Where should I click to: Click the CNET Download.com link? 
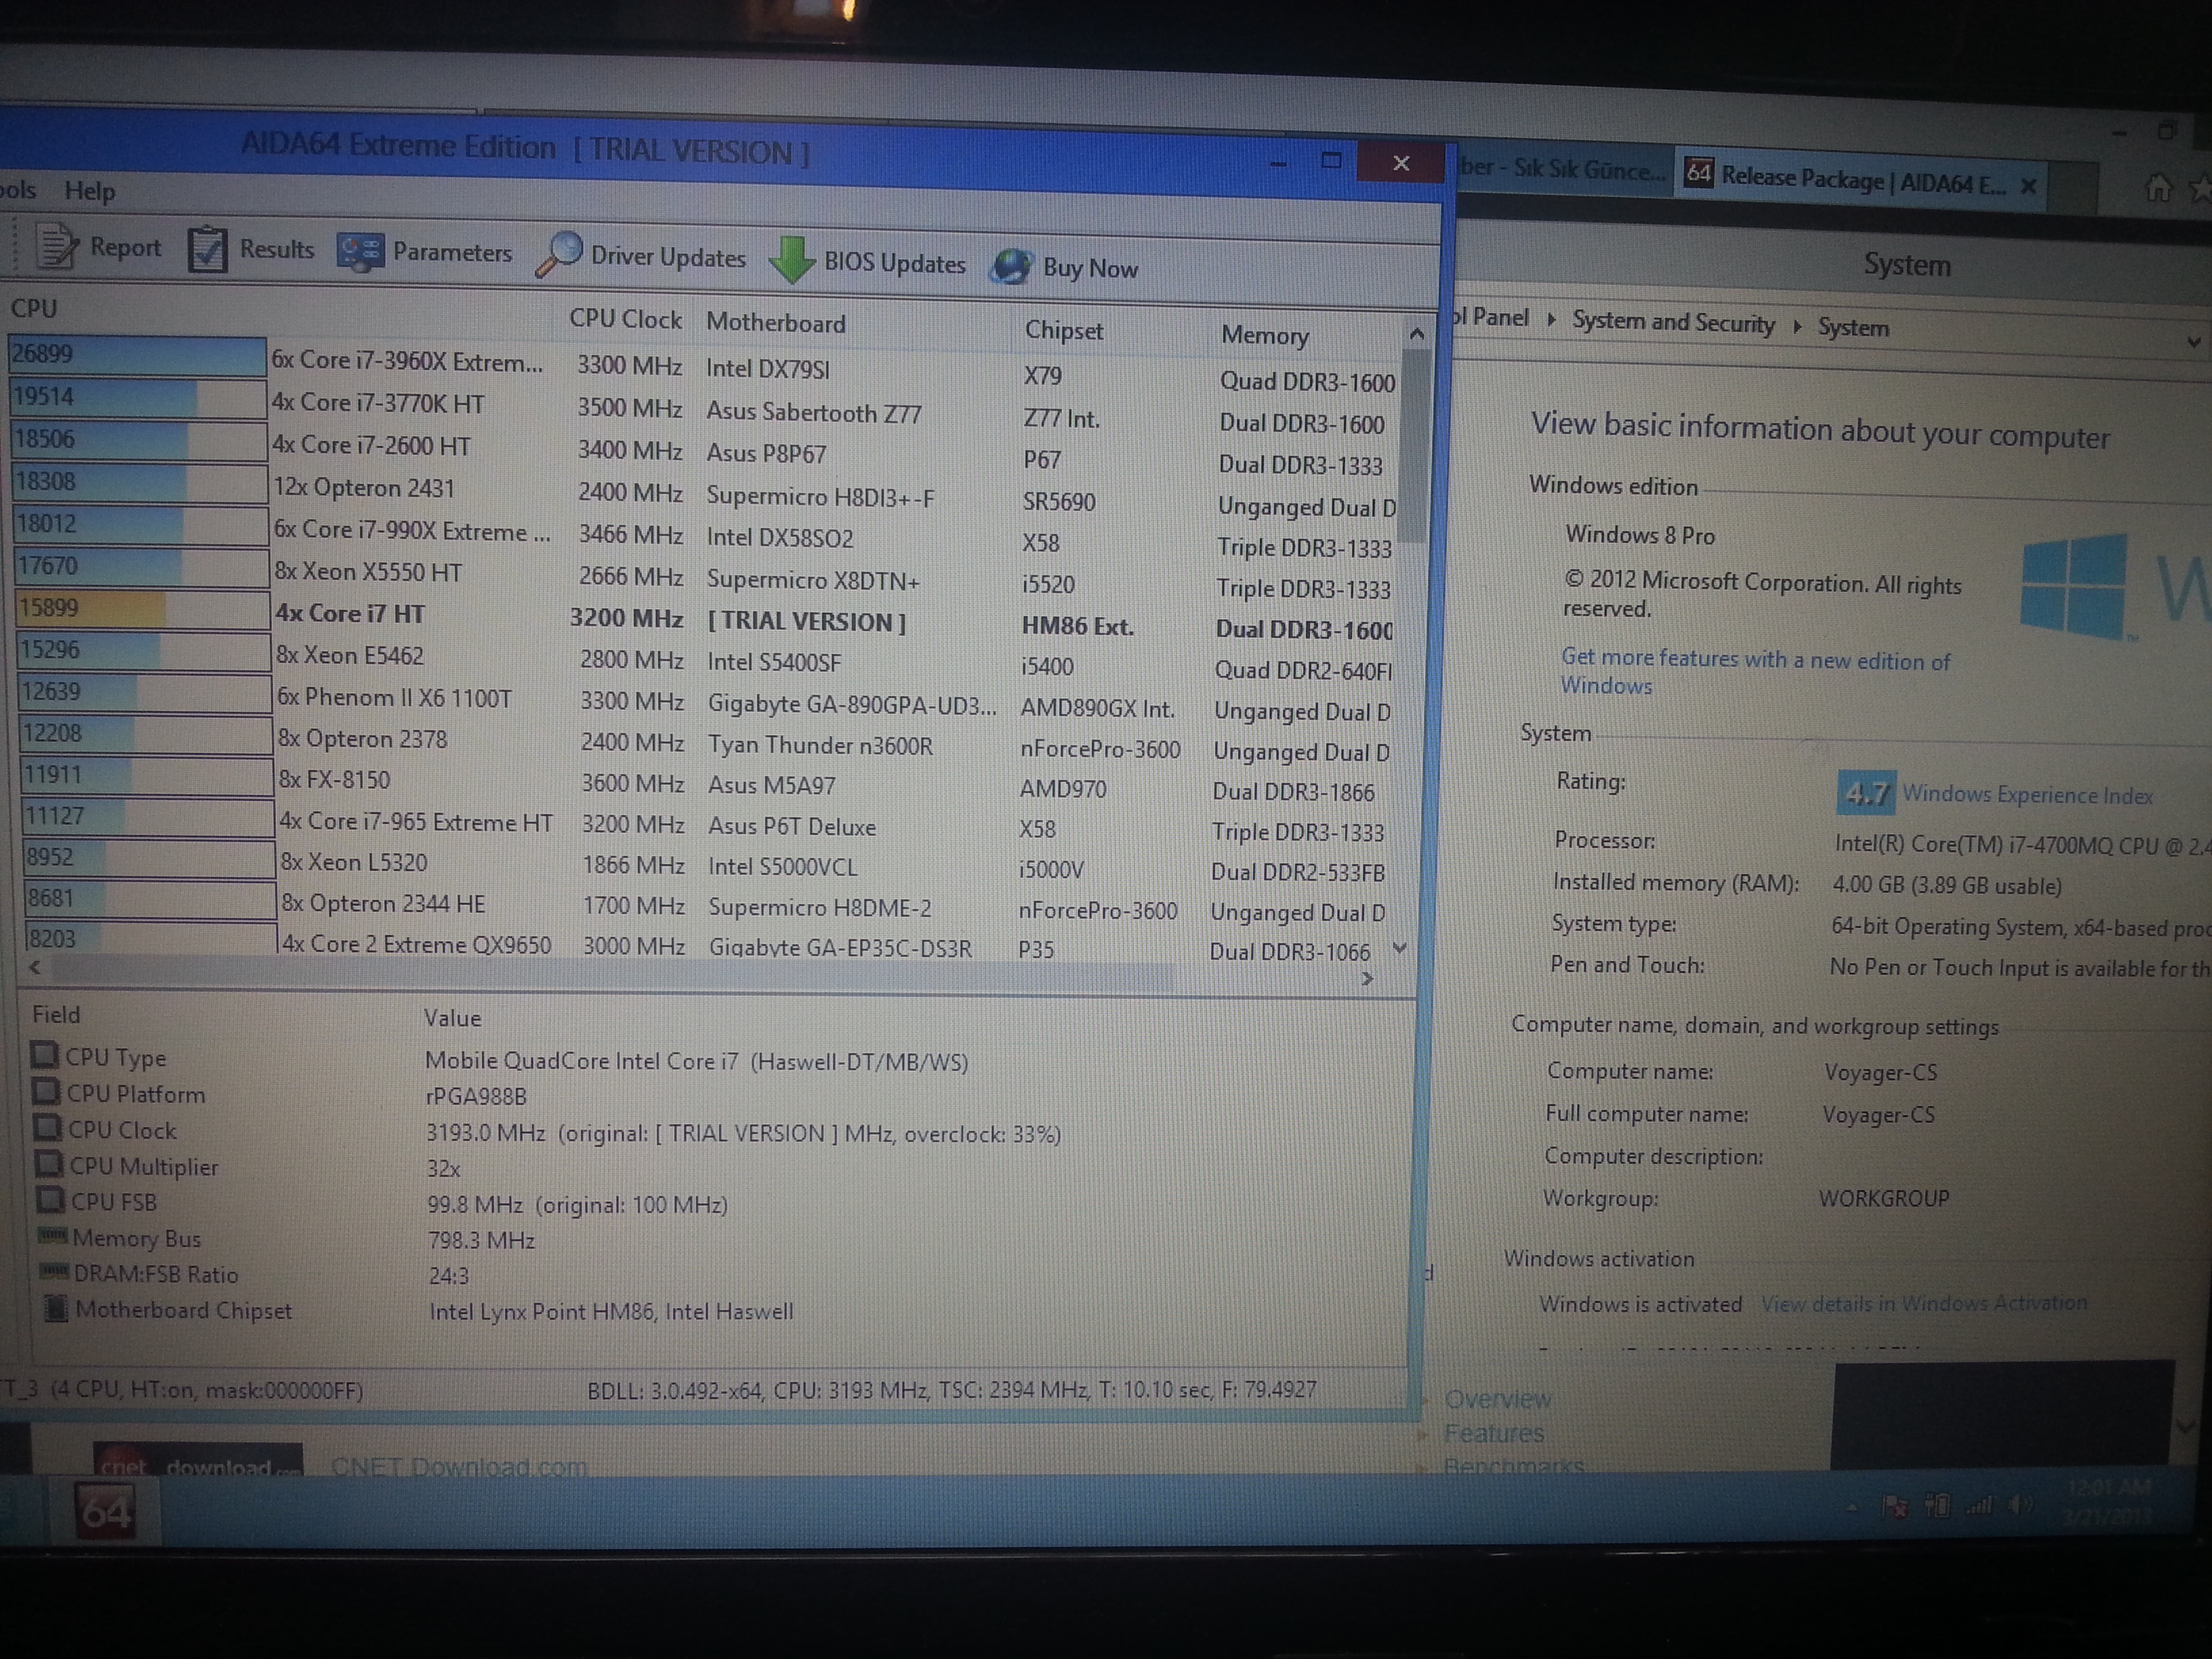point(459,1467)
